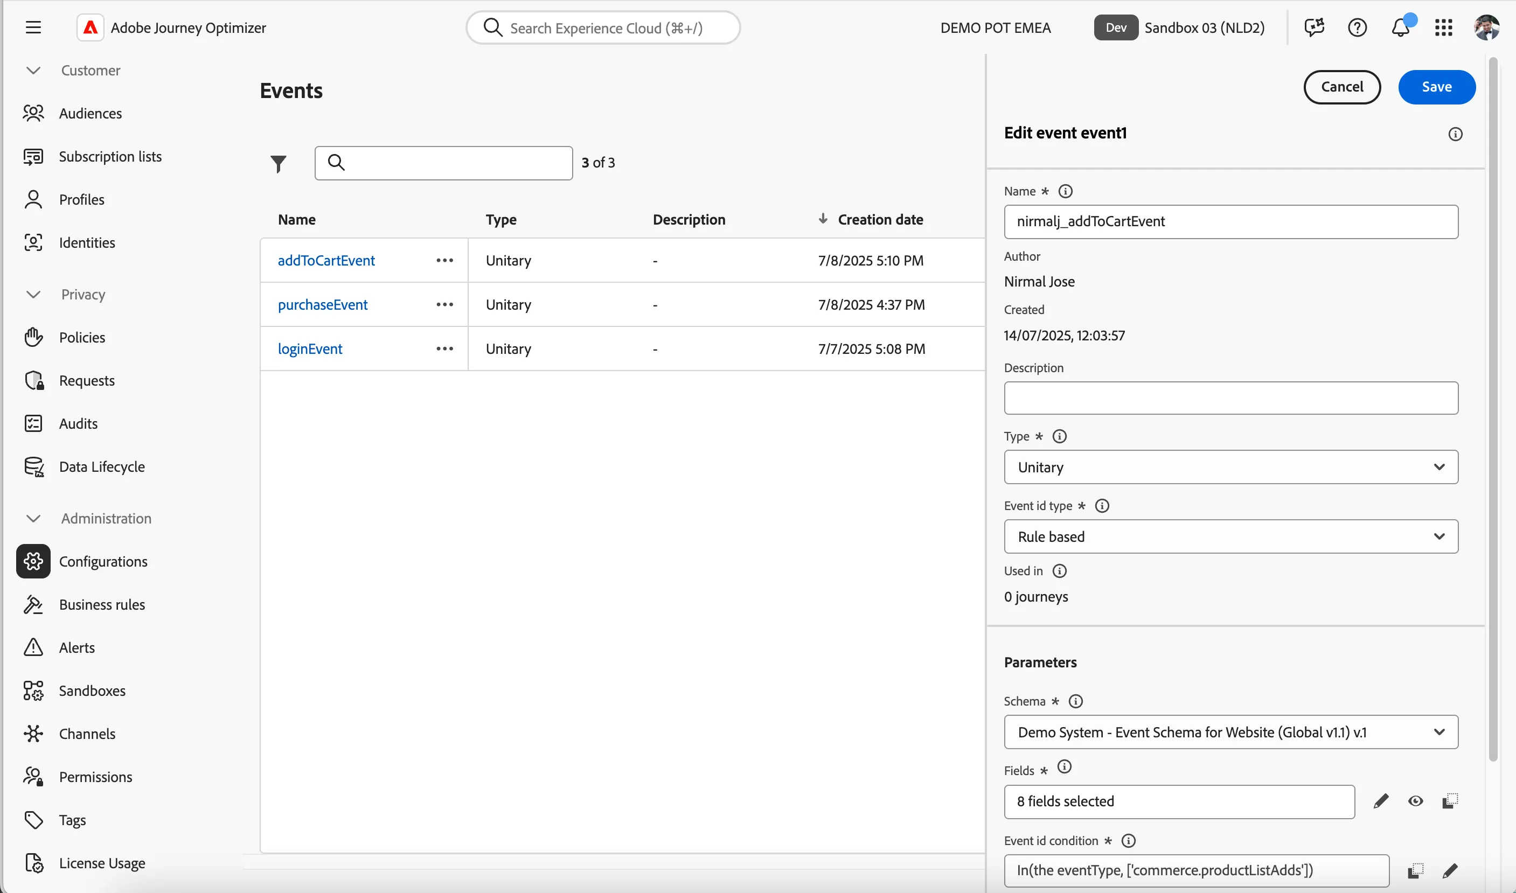
Task: Go to Audiences in sidebar
Action: click(91, 113)
